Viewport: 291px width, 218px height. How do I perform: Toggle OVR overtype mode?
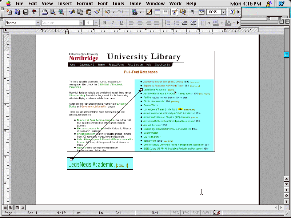tap(206, 213)
